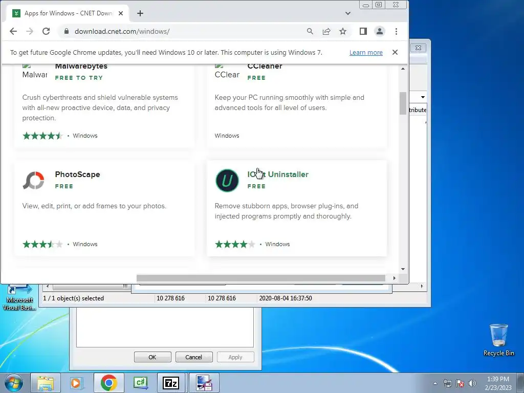Image resolution: width=524 pixels, height=393 pixels.
Task: Open the Learn more link
Action: click(366, 53)
